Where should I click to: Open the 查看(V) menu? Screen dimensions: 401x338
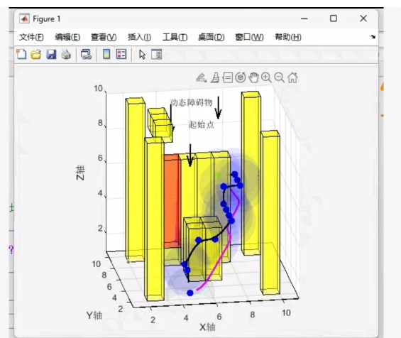(x=104, y=38)
